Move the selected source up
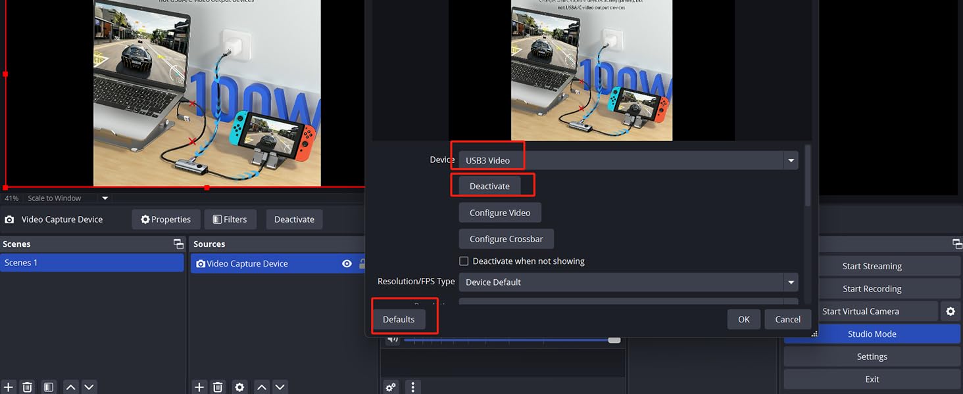The image size is (963, 394). point(262,387)
